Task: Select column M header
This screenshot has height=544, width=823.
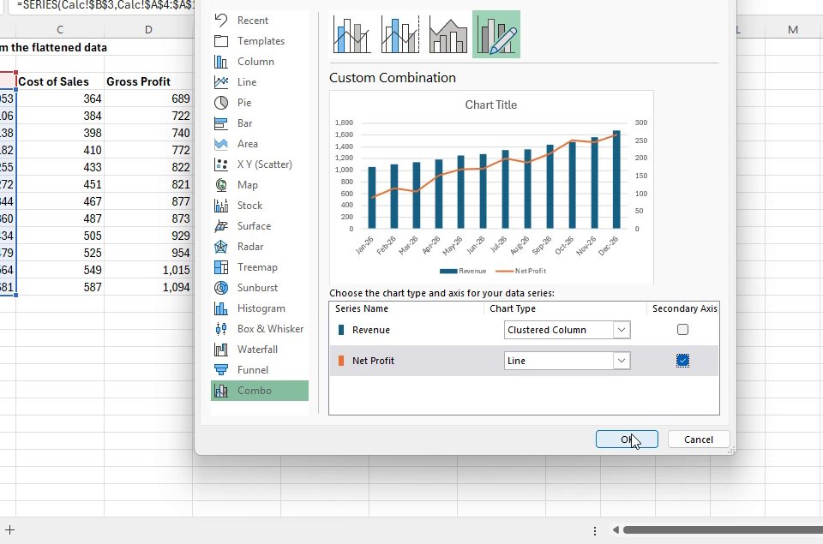Action: pyautogui.click(x=793, y=29)
